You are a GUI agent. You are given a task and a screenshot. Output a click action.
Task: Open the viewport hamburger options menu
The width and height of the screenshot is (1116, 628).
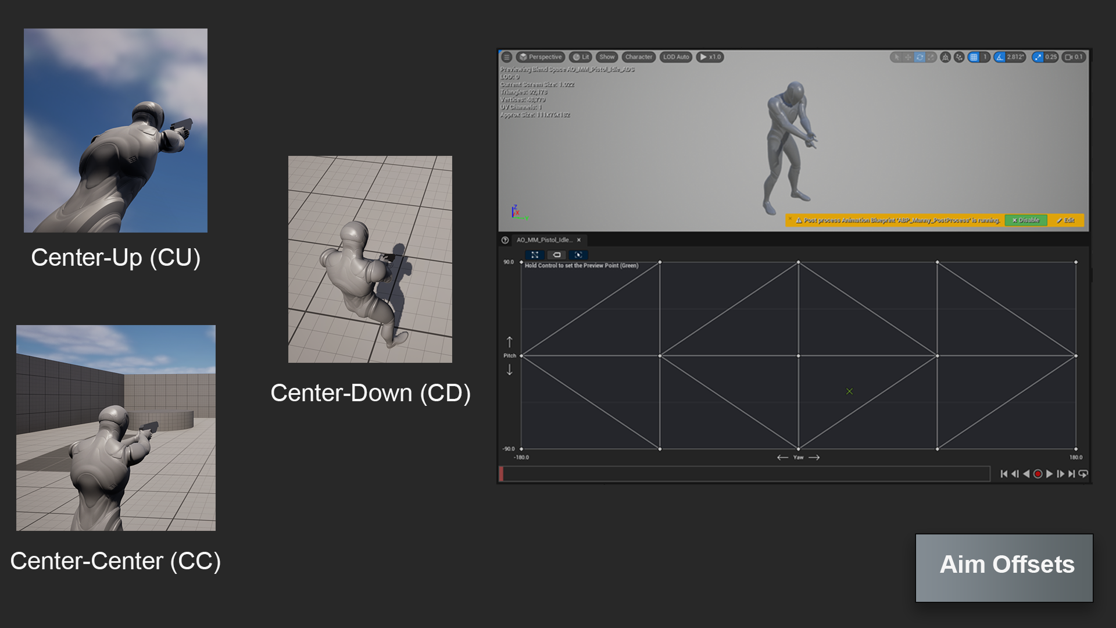tap(506, 57)
